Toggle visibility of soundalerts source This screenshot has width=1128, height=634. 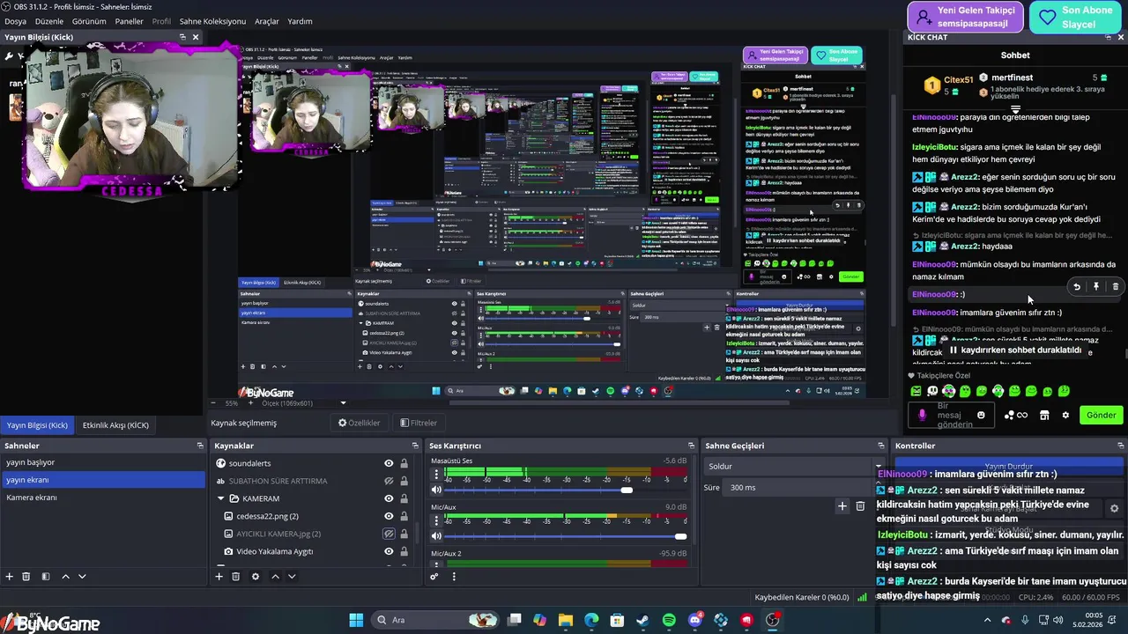[x=389, y=463]
